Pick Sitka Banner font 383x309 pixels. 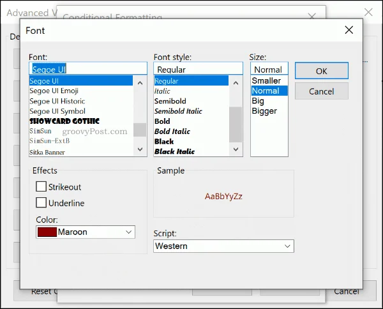[x=81, y=152]
